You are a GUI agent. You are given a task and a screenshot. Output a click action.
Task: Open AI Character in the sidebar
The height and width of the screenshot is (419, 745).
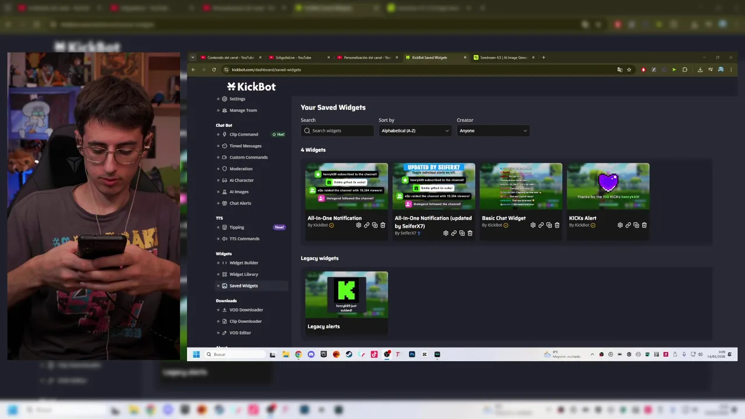tap(242, 180)
